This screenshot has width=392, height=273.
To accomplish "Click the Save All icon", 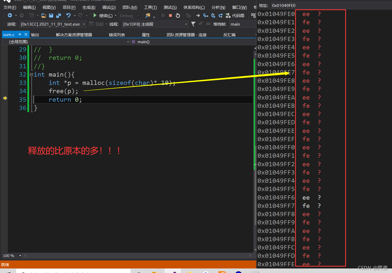I will coord(59,15).
